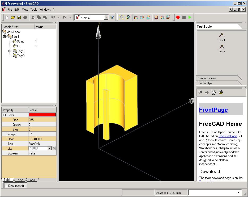Click the magnifier fit-view icon in toolbar

click(121, 17)
